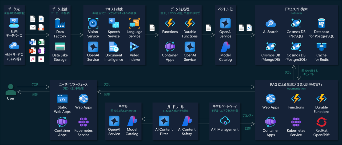Click Durable Functions icon in RAG panel

321,99
